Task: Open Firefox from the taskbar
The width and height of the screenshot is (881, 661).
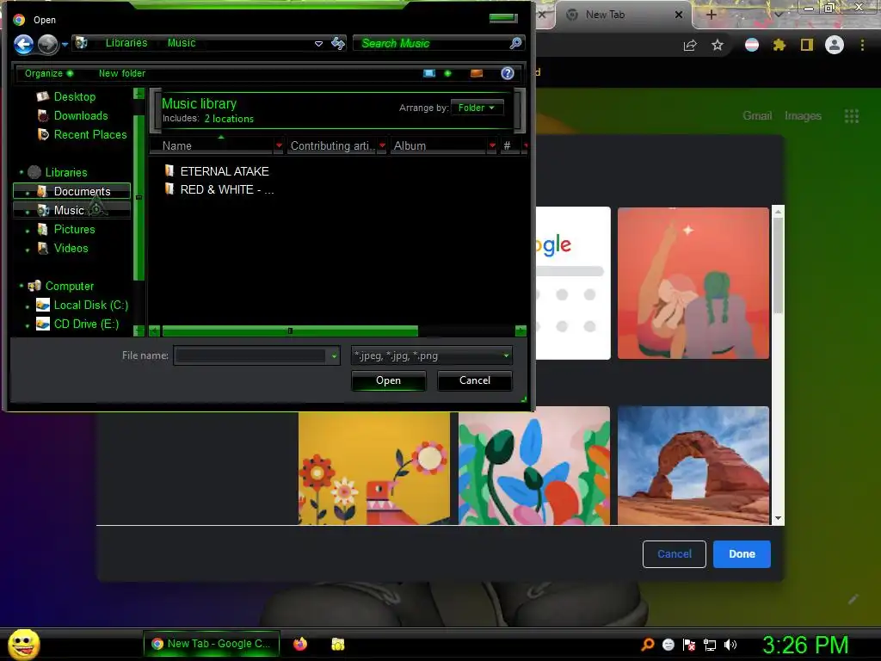Action: click(300, 644)
